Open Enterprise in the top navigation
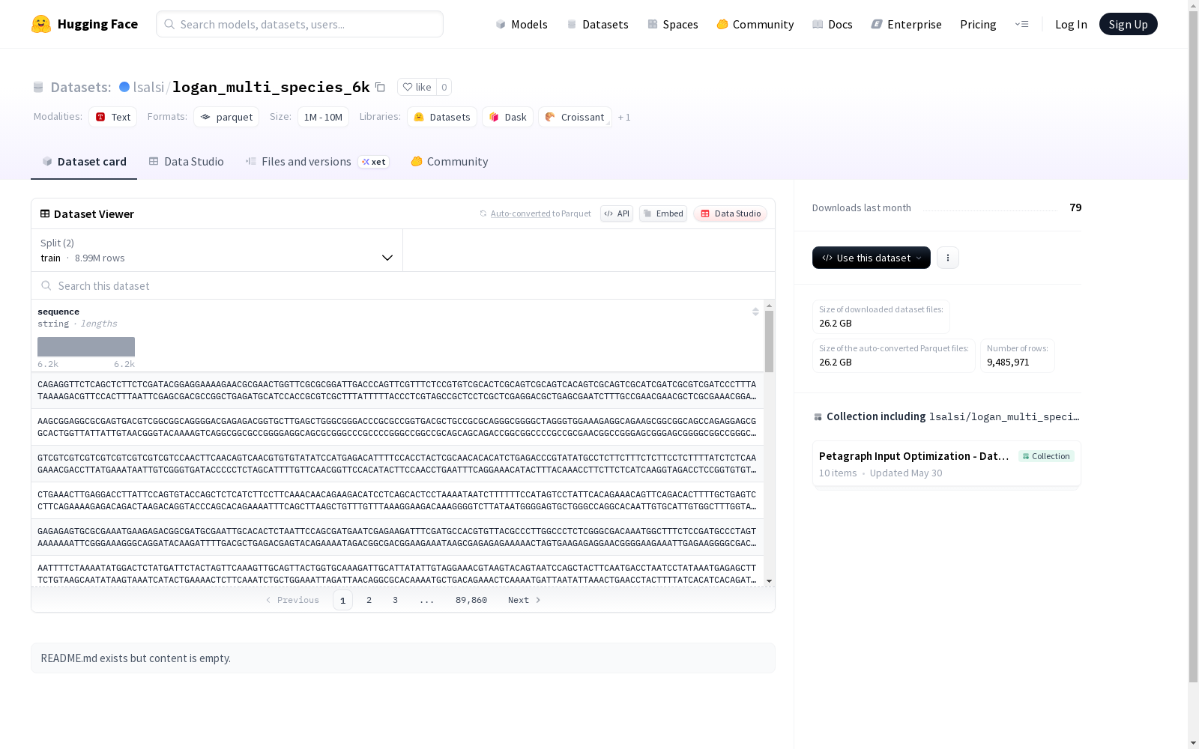This screenshot has width=1199, height=749. click(906, 24)
